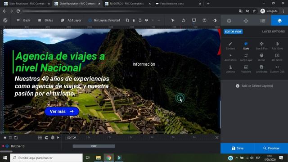This screenshot has width=288, height=162.
Task: Open the help question mark icon
Action: [x=204, y=20]
